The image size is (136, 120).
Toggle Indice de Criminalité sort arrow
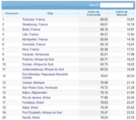107,13
